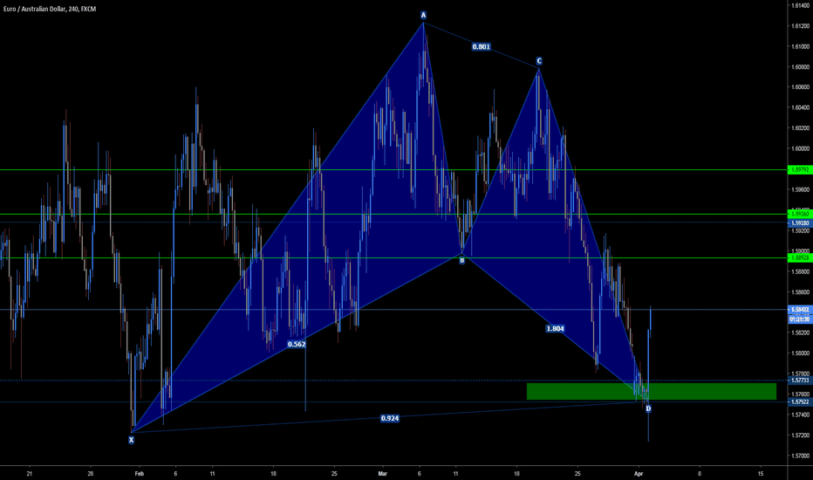
Task: Click the 1.57522 price label
Action: [x=800, y=401]
